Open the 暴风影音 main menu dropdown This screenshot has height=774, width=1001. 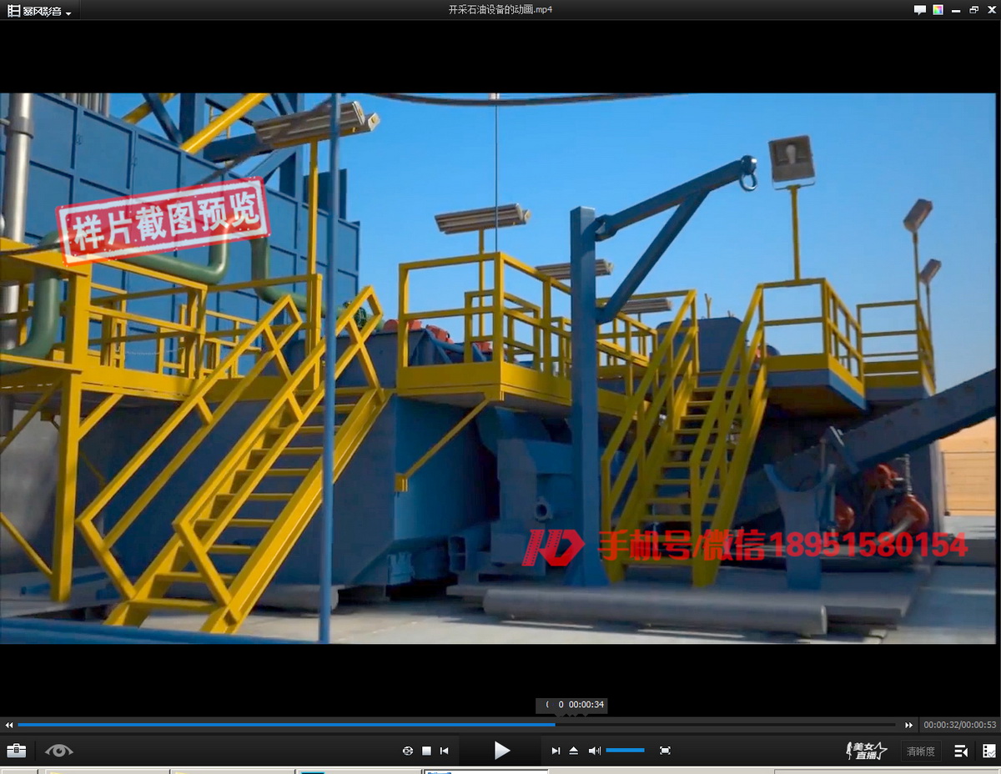click(x=39, y=11)
